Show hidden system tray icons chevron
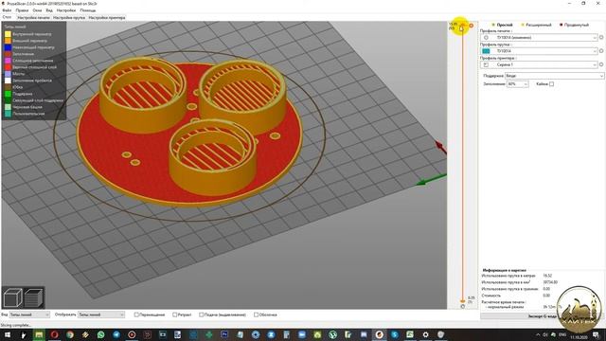Viewport: 606px width, 341px height. click(538, 334)
